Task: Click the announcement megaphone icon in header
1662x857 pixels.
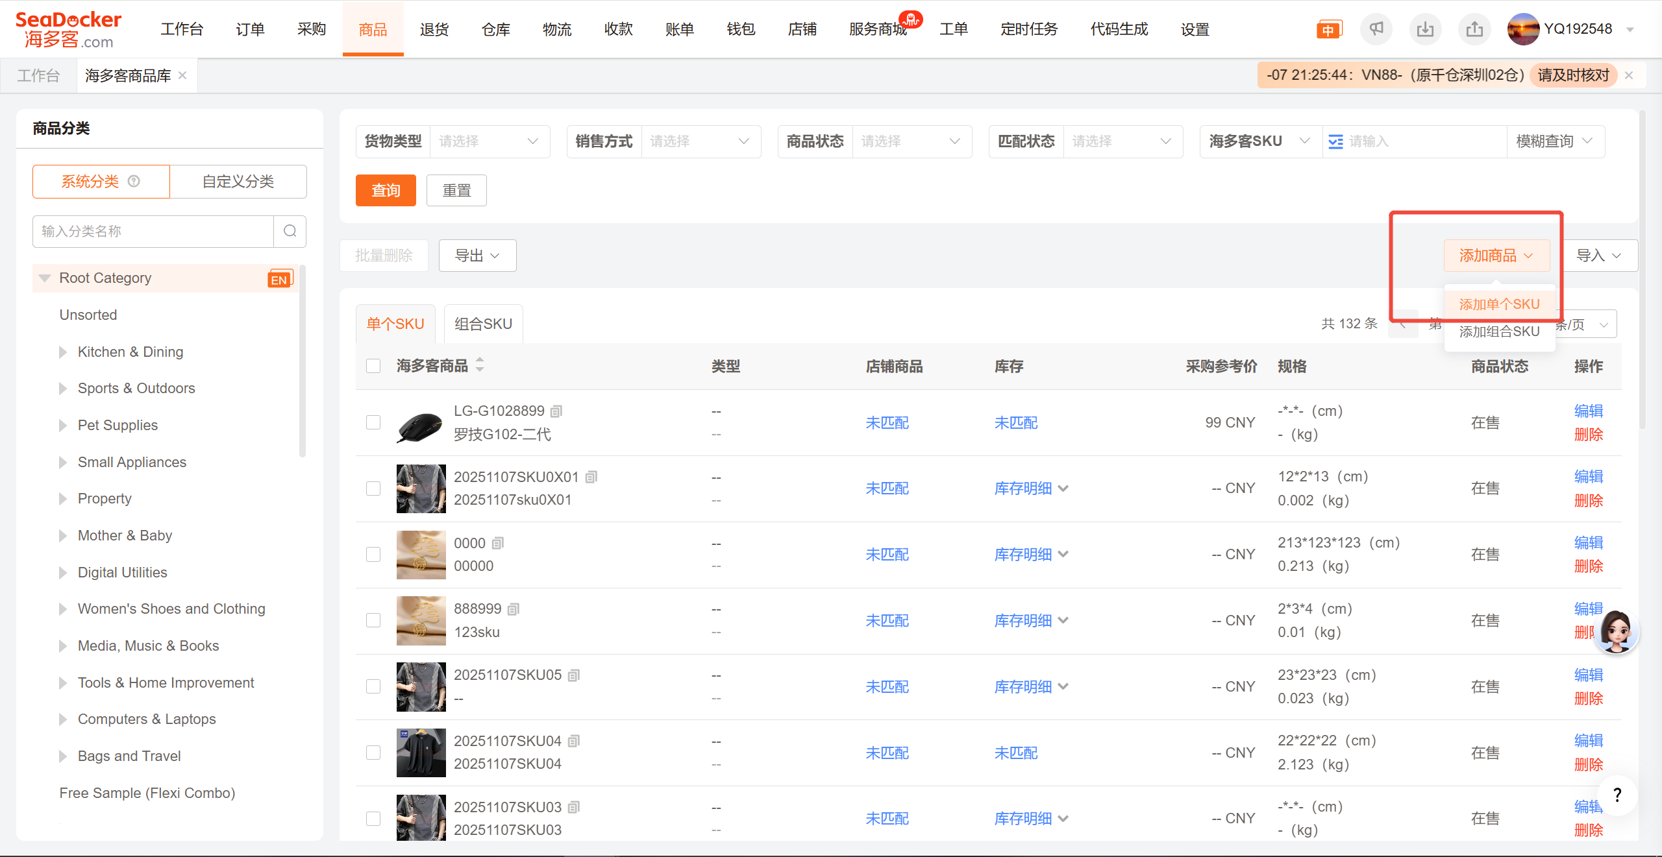Action: click(1376, 30)
